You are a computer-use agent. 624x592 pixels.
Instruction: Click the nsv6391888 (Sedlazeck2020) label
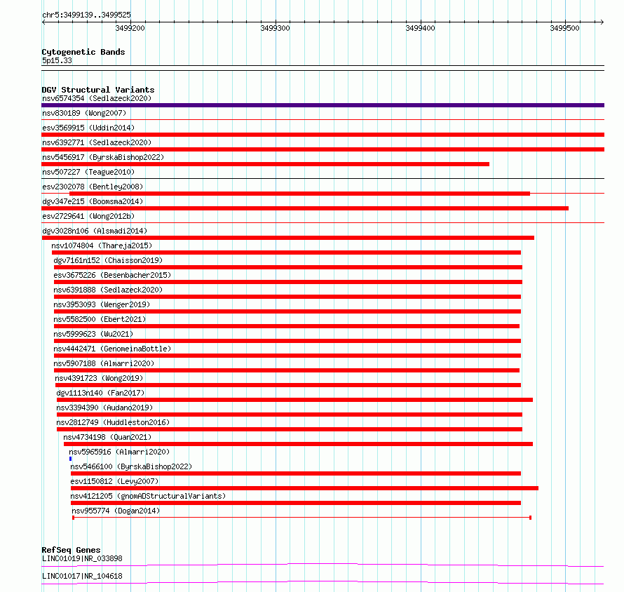pos(108,290)
